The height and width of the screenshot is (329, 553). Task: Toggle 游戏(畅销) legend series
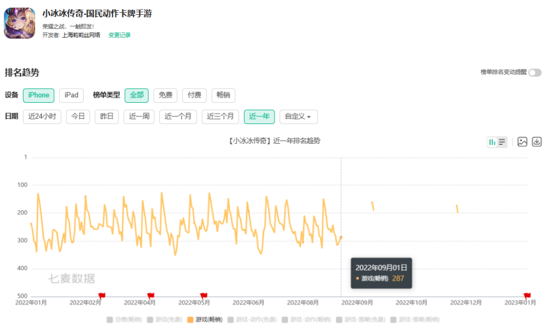pos(205,320)
